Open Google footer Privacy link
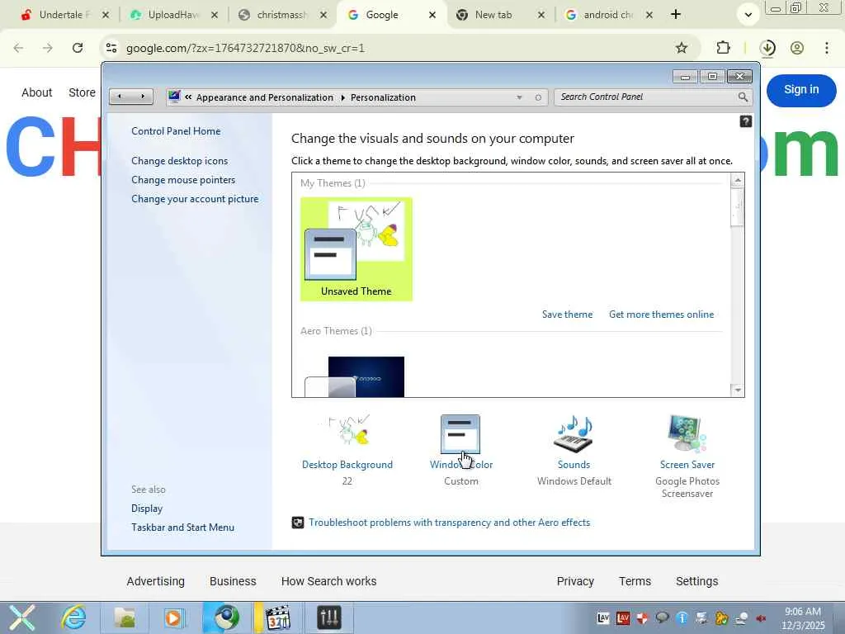Image resolution: width=845 pixels, height=634 pixels. tap(575, 581)
